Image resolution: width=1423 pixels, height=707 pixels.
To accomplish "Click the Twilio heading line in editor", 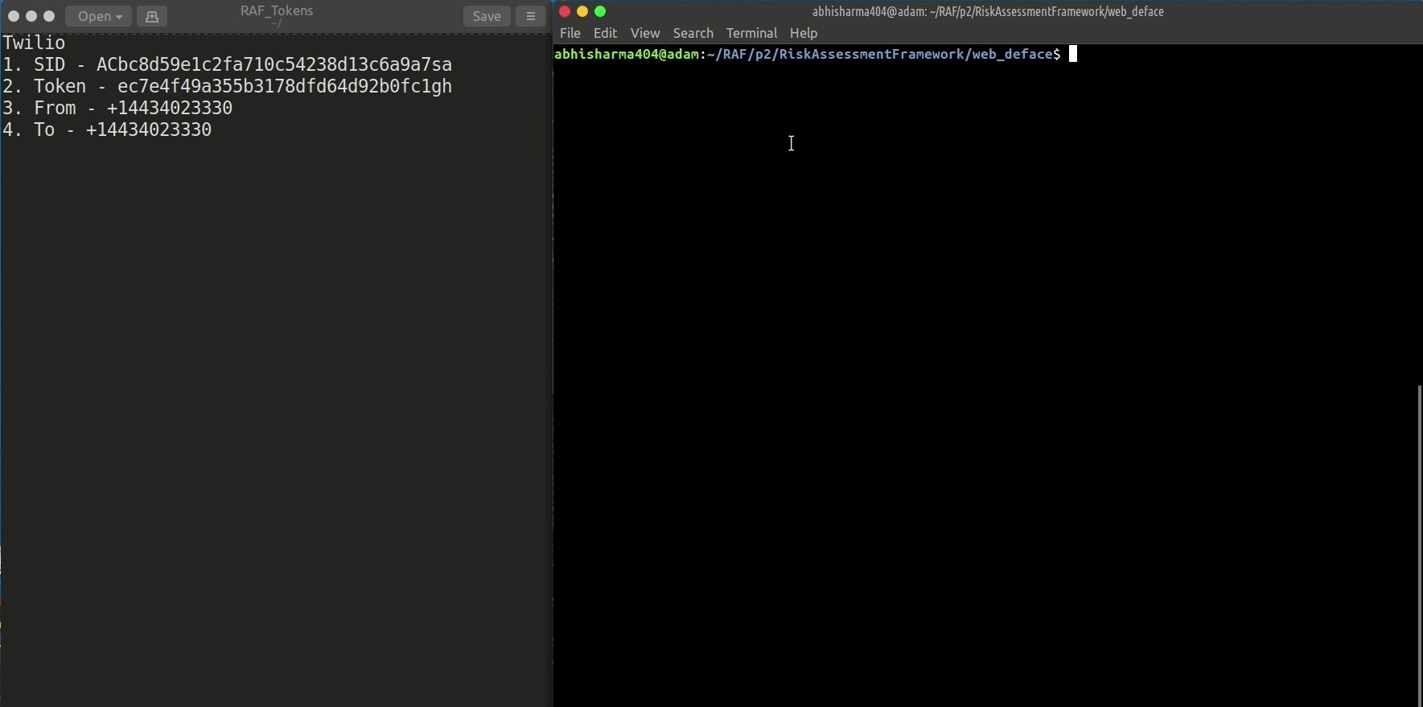I will (x=34, y=43).
